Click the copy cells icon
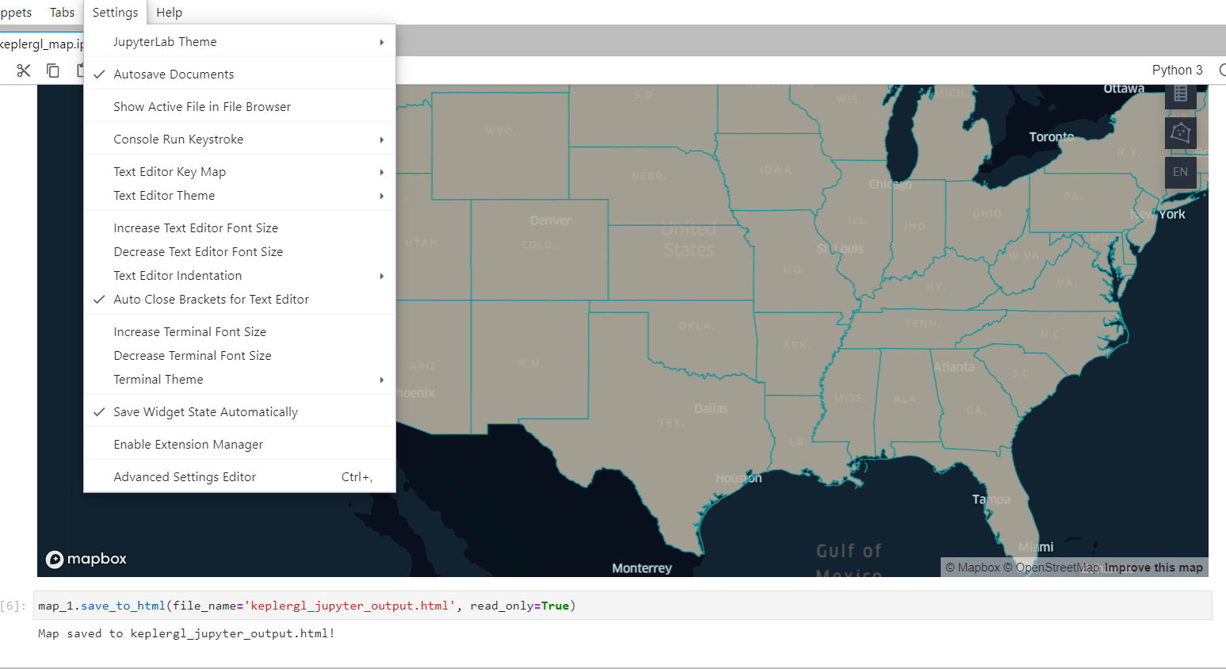 coord(52,70)
